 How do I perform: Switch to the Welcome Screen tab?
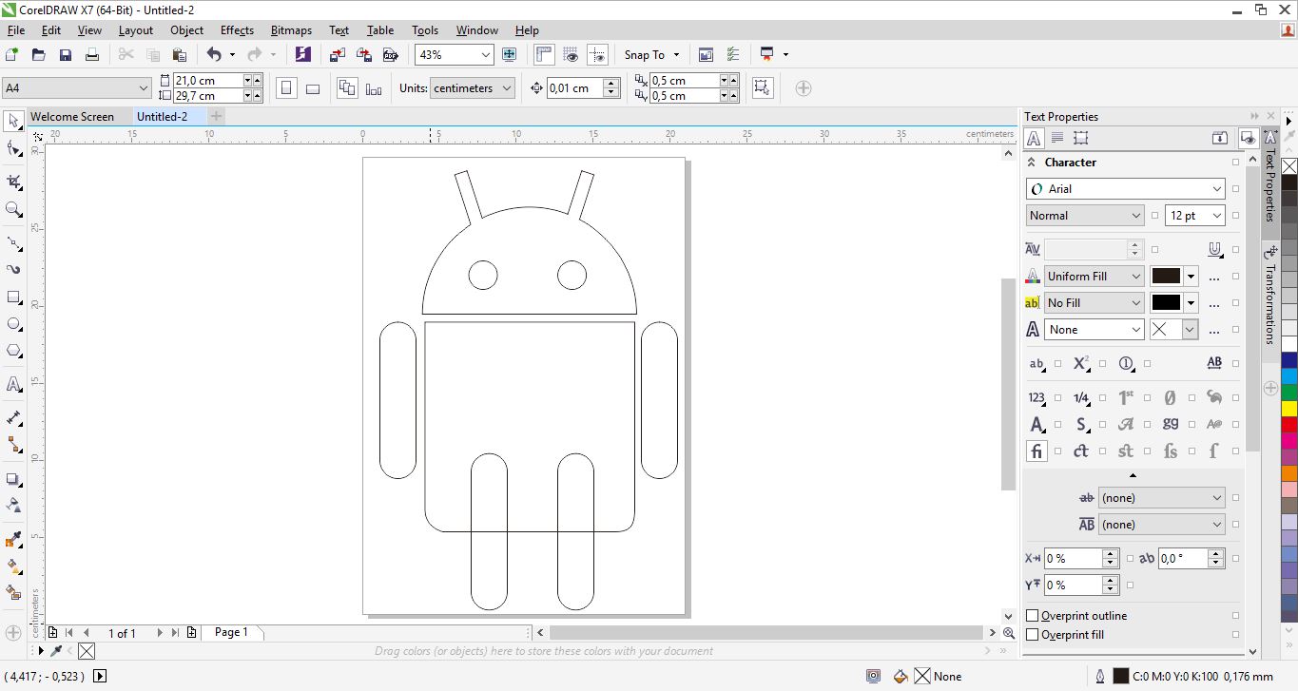click(x=72, y=117)
